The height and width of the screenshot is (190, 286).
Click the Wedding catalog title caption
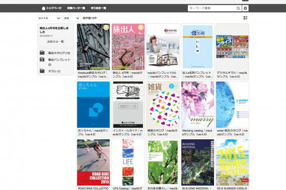[x=197, y=132]
